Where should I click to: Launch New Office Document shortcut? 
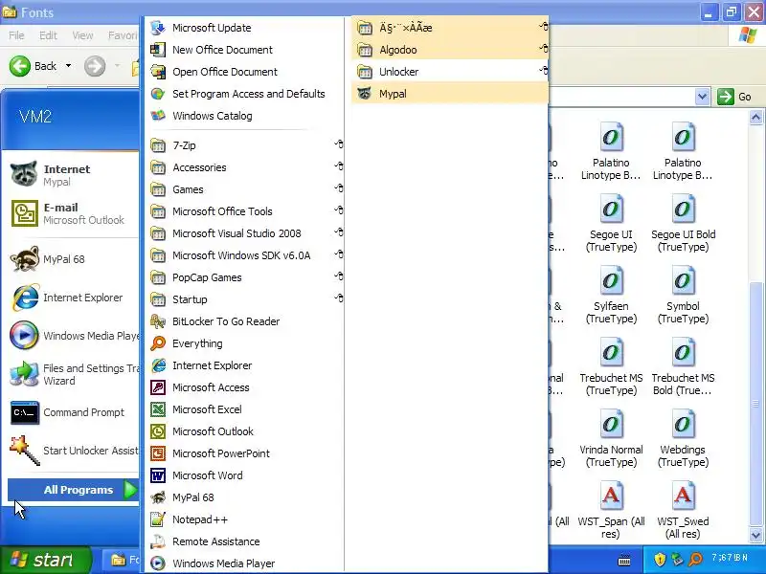tap(245, 50)
